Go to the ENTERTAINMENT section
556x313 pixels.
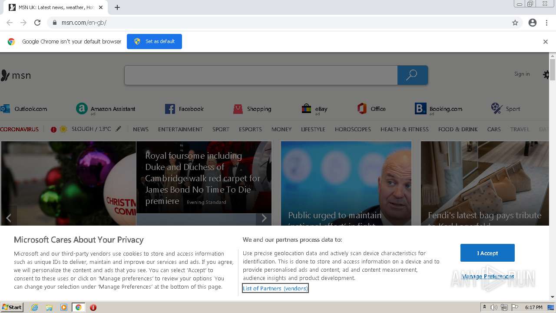(180, 129)
